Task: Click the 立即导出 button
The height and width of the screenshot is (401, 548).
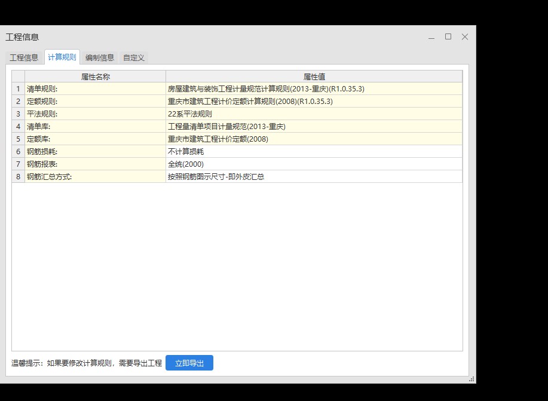Action: 189,363
